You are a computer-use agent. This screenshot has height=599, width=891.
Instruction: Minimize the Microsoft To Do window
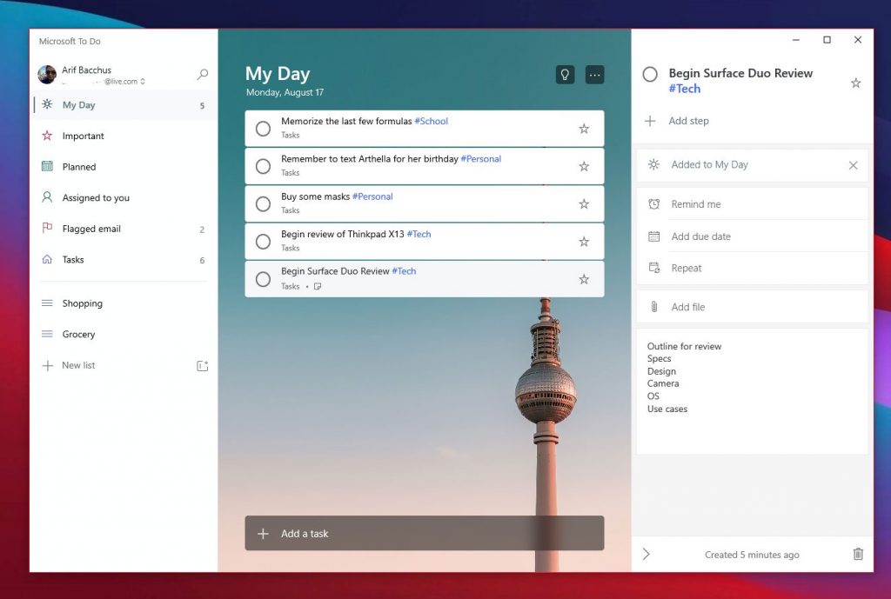tap(796, 40)
